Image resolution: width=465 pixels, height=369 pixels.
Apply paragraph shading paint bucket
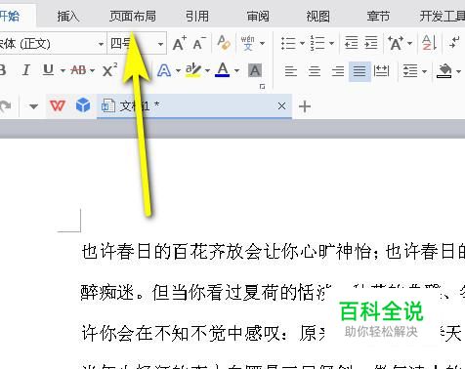click(x=444, y=70)
